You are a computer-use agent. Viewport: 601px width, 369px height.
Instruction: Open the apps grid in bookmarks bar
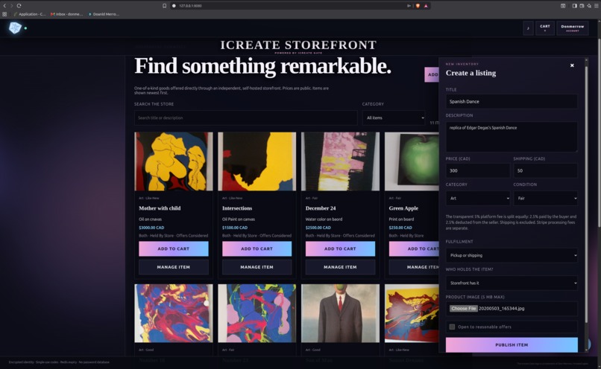[4, 14]
